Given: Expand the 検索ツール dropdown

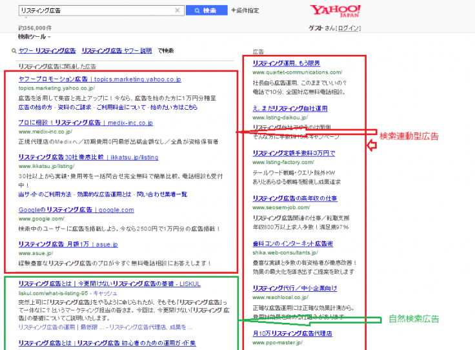Looking at the screenshot, I should [34, 37].
